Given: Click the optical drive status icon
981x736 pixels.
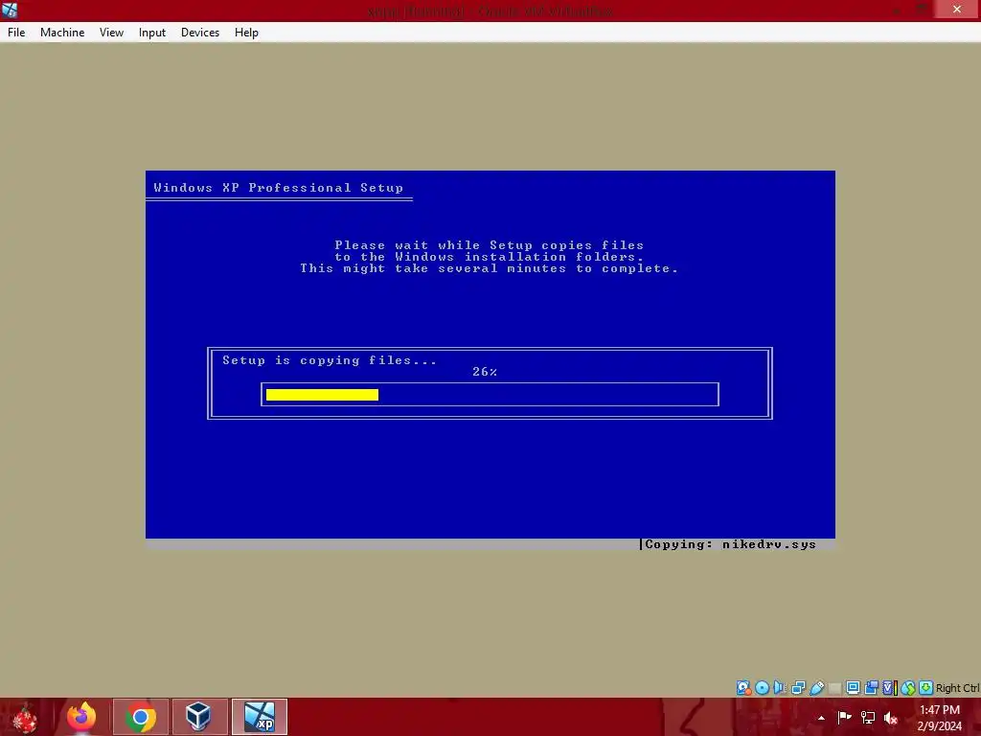Looking at the screenshot, I should click(x=762, y=688).
